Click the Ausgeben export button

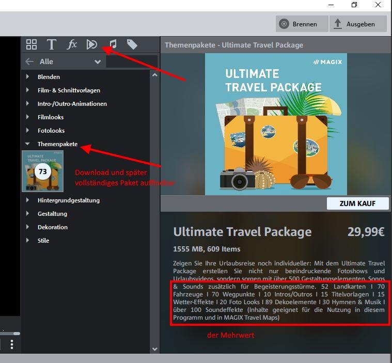(358, 24)
